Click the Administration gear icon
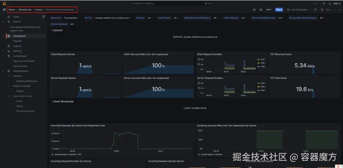Image resolution: width=343 pixels, height=168 pixels. pos(8,71)
